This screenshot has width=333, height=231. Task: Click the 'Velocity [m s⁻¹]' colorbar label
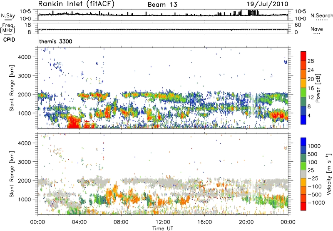(329, 174)
